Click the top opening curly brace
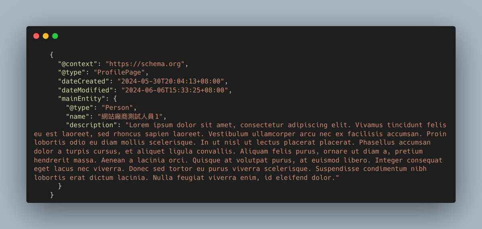This screenshot has width=482, height=229. click(52, 55)
